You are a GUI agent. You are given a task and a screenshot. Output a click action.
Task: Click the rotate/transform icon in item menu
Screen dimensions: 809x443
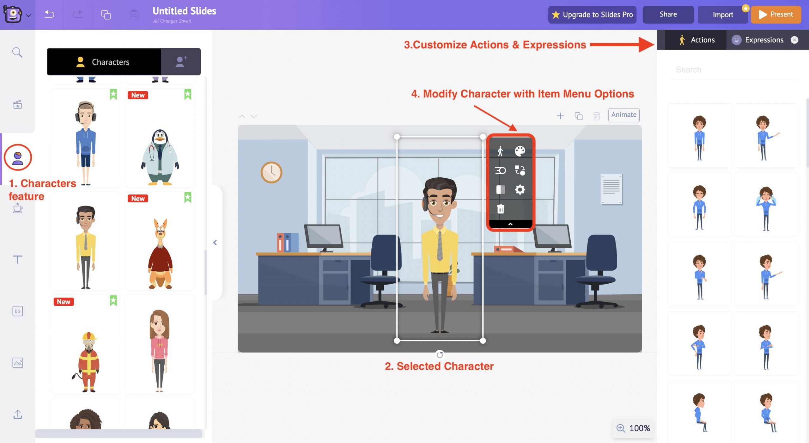[520, 170]
